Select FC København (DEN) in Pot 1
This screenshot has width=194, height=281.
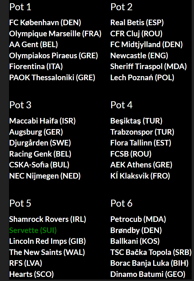pos(45,23)
